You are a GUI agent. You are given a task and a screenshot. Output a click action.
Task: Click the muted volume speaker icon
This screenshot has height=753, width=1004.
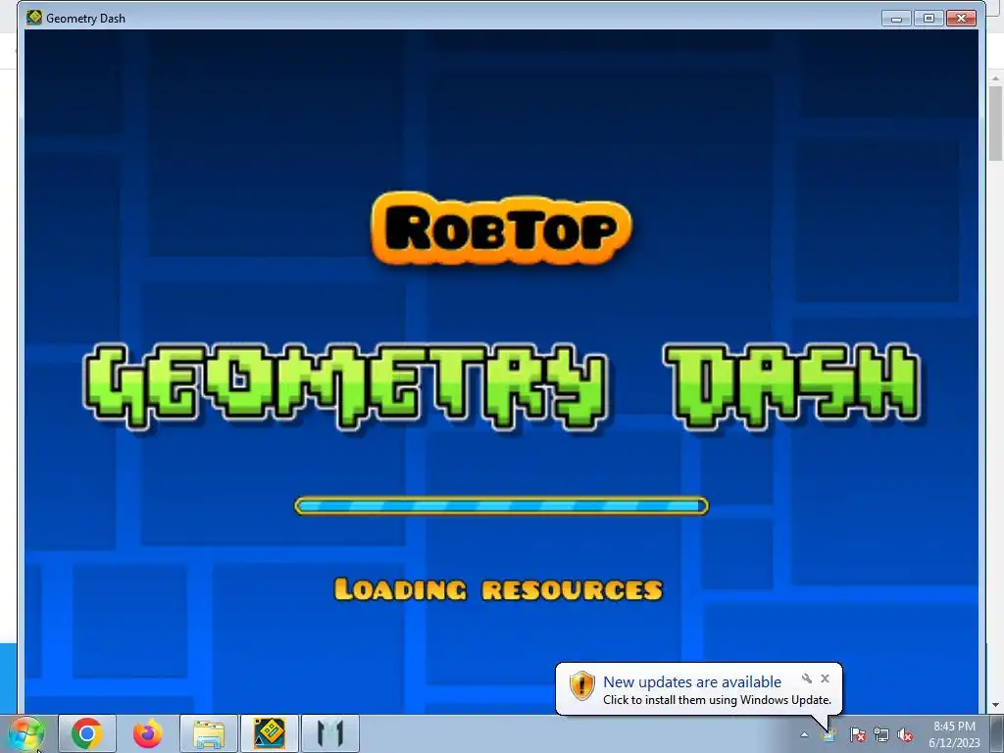tap(905, 735)
